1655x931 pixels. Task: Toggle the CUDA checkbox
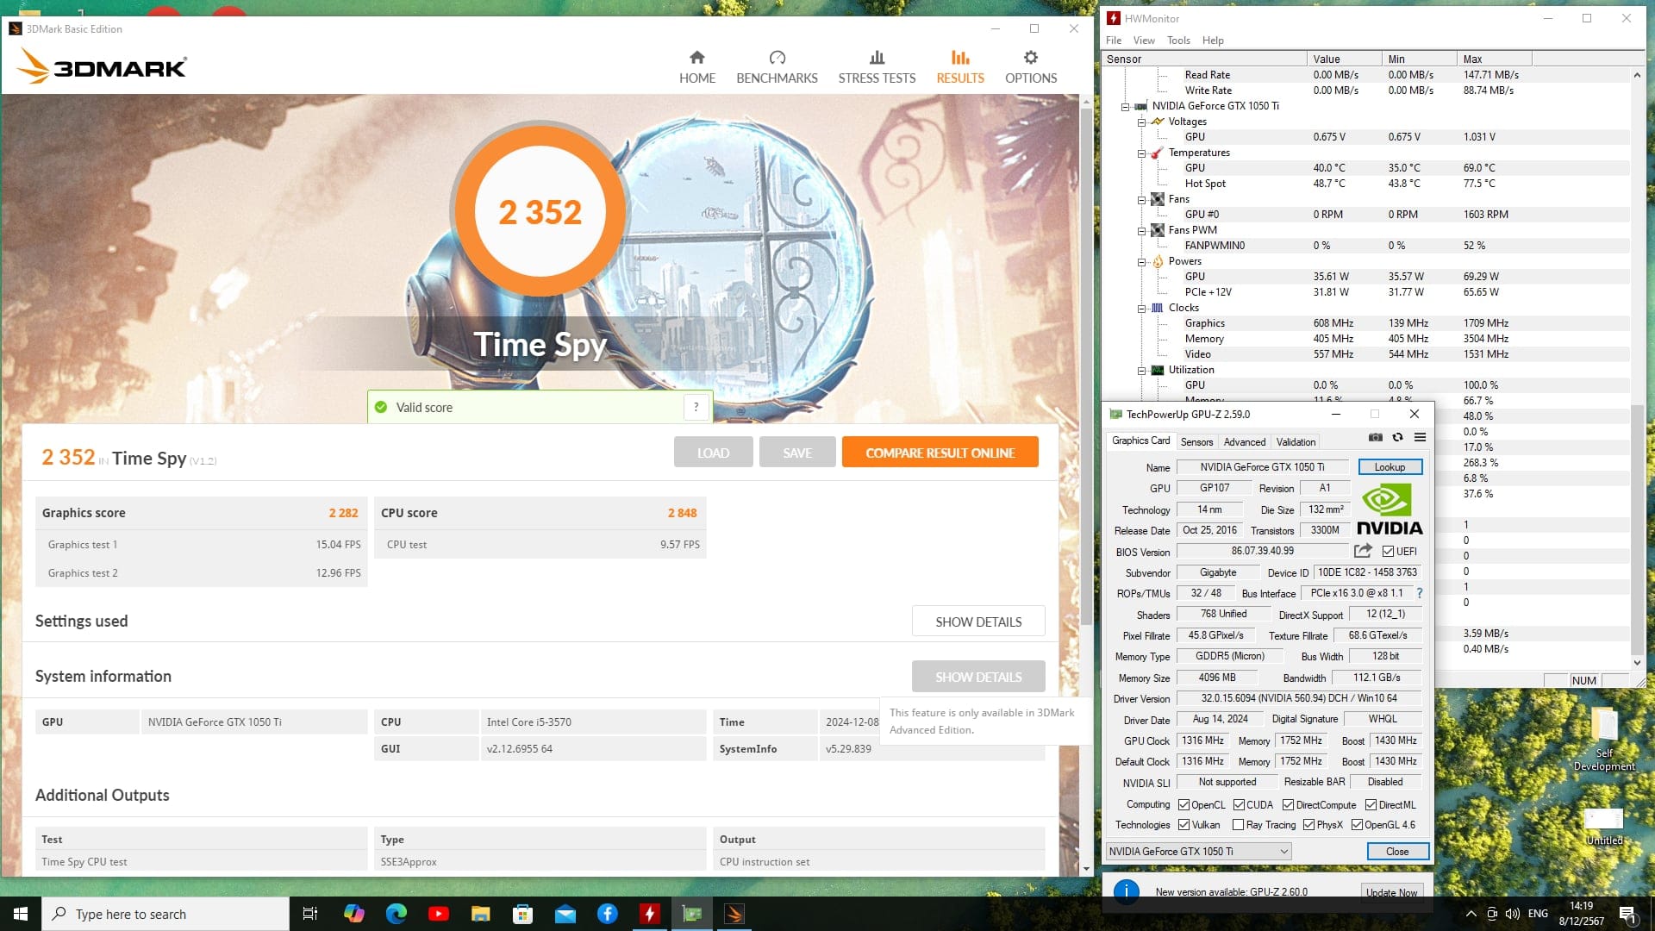pyautogui.click(x=1239, y=805)
